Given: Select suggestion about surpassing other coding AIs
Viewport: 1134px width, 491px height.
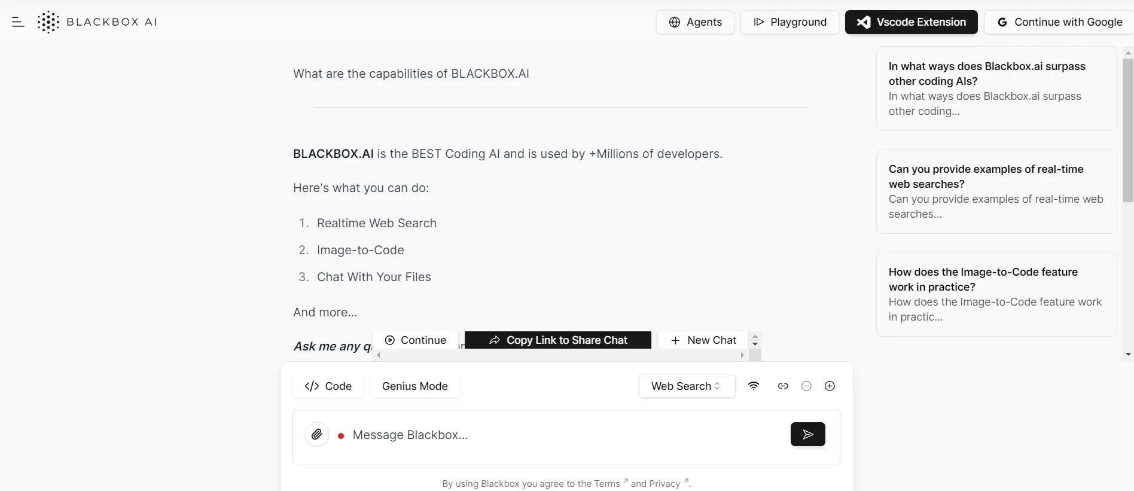Looking at the screenshot, I should [x=996, y=89].
